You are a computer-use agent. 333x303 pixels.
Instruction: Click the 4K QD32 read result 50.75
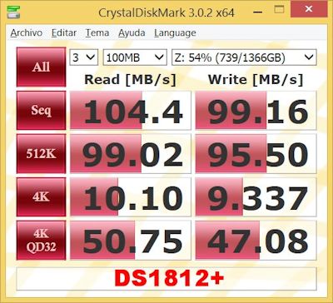tap(131, 241)
